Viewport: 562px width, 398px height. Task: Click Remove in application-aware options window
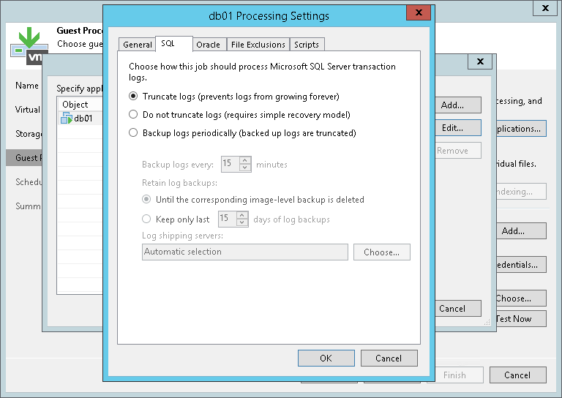(x=457, y=151)
